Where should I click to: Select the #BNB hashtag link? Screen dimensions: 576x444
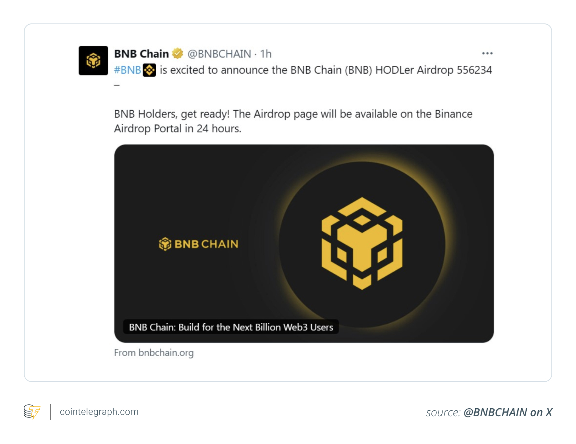pos(128,70)
